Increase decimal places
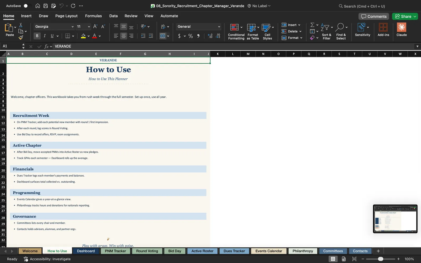Screen dimensions: 421x263 coord(210,36)
